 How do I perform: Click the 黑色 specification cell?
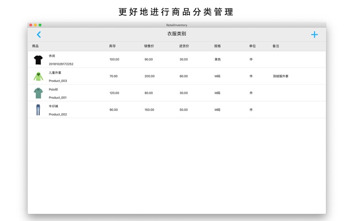point(218,59)
